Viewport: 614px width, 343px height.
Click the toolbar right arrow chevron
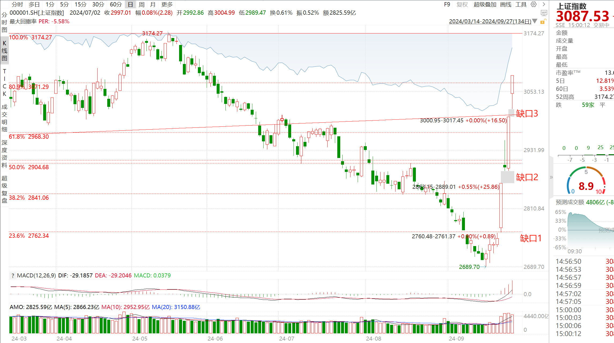[544, 4]
